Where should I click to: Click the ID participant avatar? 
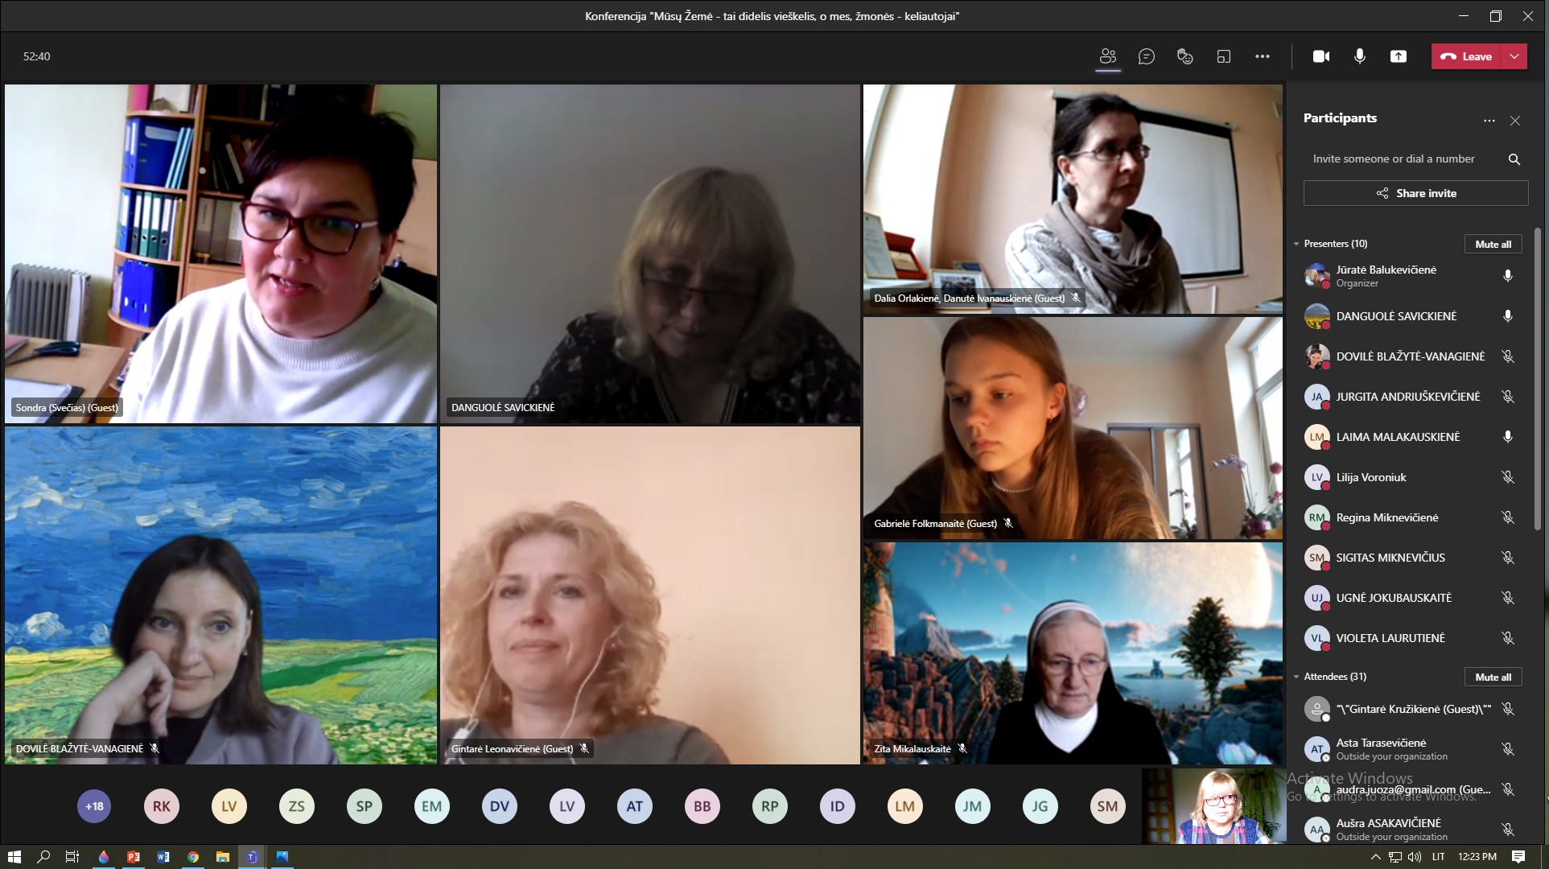pos(838,806)
